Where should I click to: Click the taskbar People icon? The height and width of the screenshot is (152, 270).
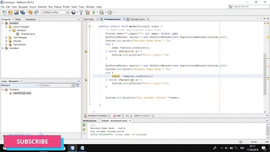[x=215, y=148]
